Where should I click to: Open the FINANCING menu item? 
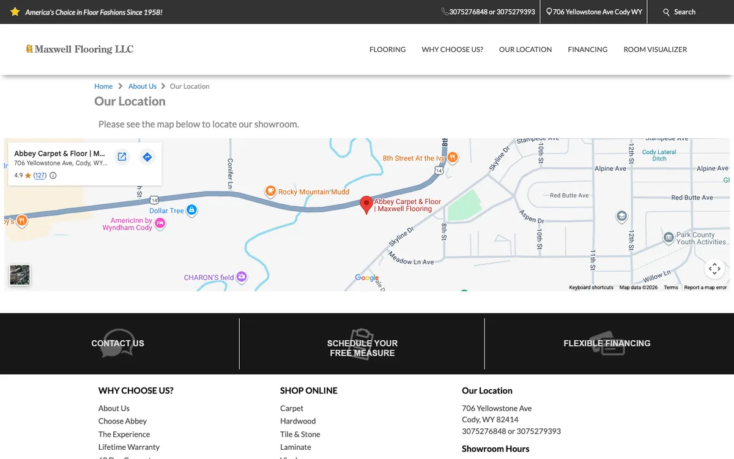point(587,50)
